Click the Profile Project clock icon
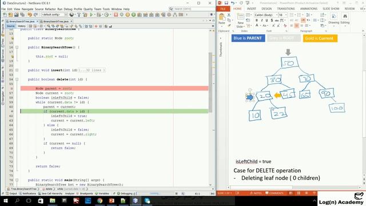 point(107,15)
